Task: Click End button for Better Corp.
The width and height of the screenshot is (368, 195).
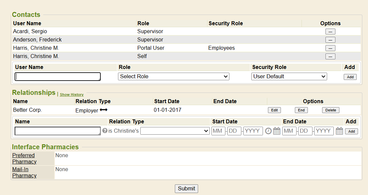Action: coord(301,110)
